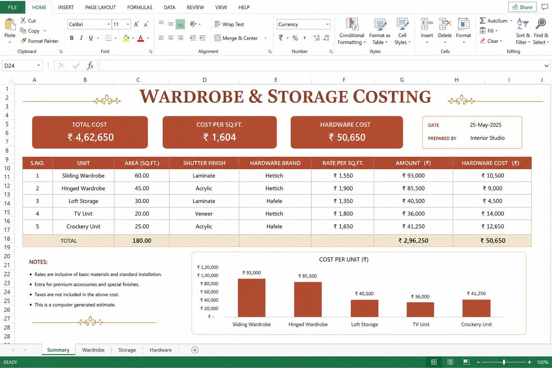Open the comments speech bubble icon
552x368 pixels.
[x=544, y=7]
